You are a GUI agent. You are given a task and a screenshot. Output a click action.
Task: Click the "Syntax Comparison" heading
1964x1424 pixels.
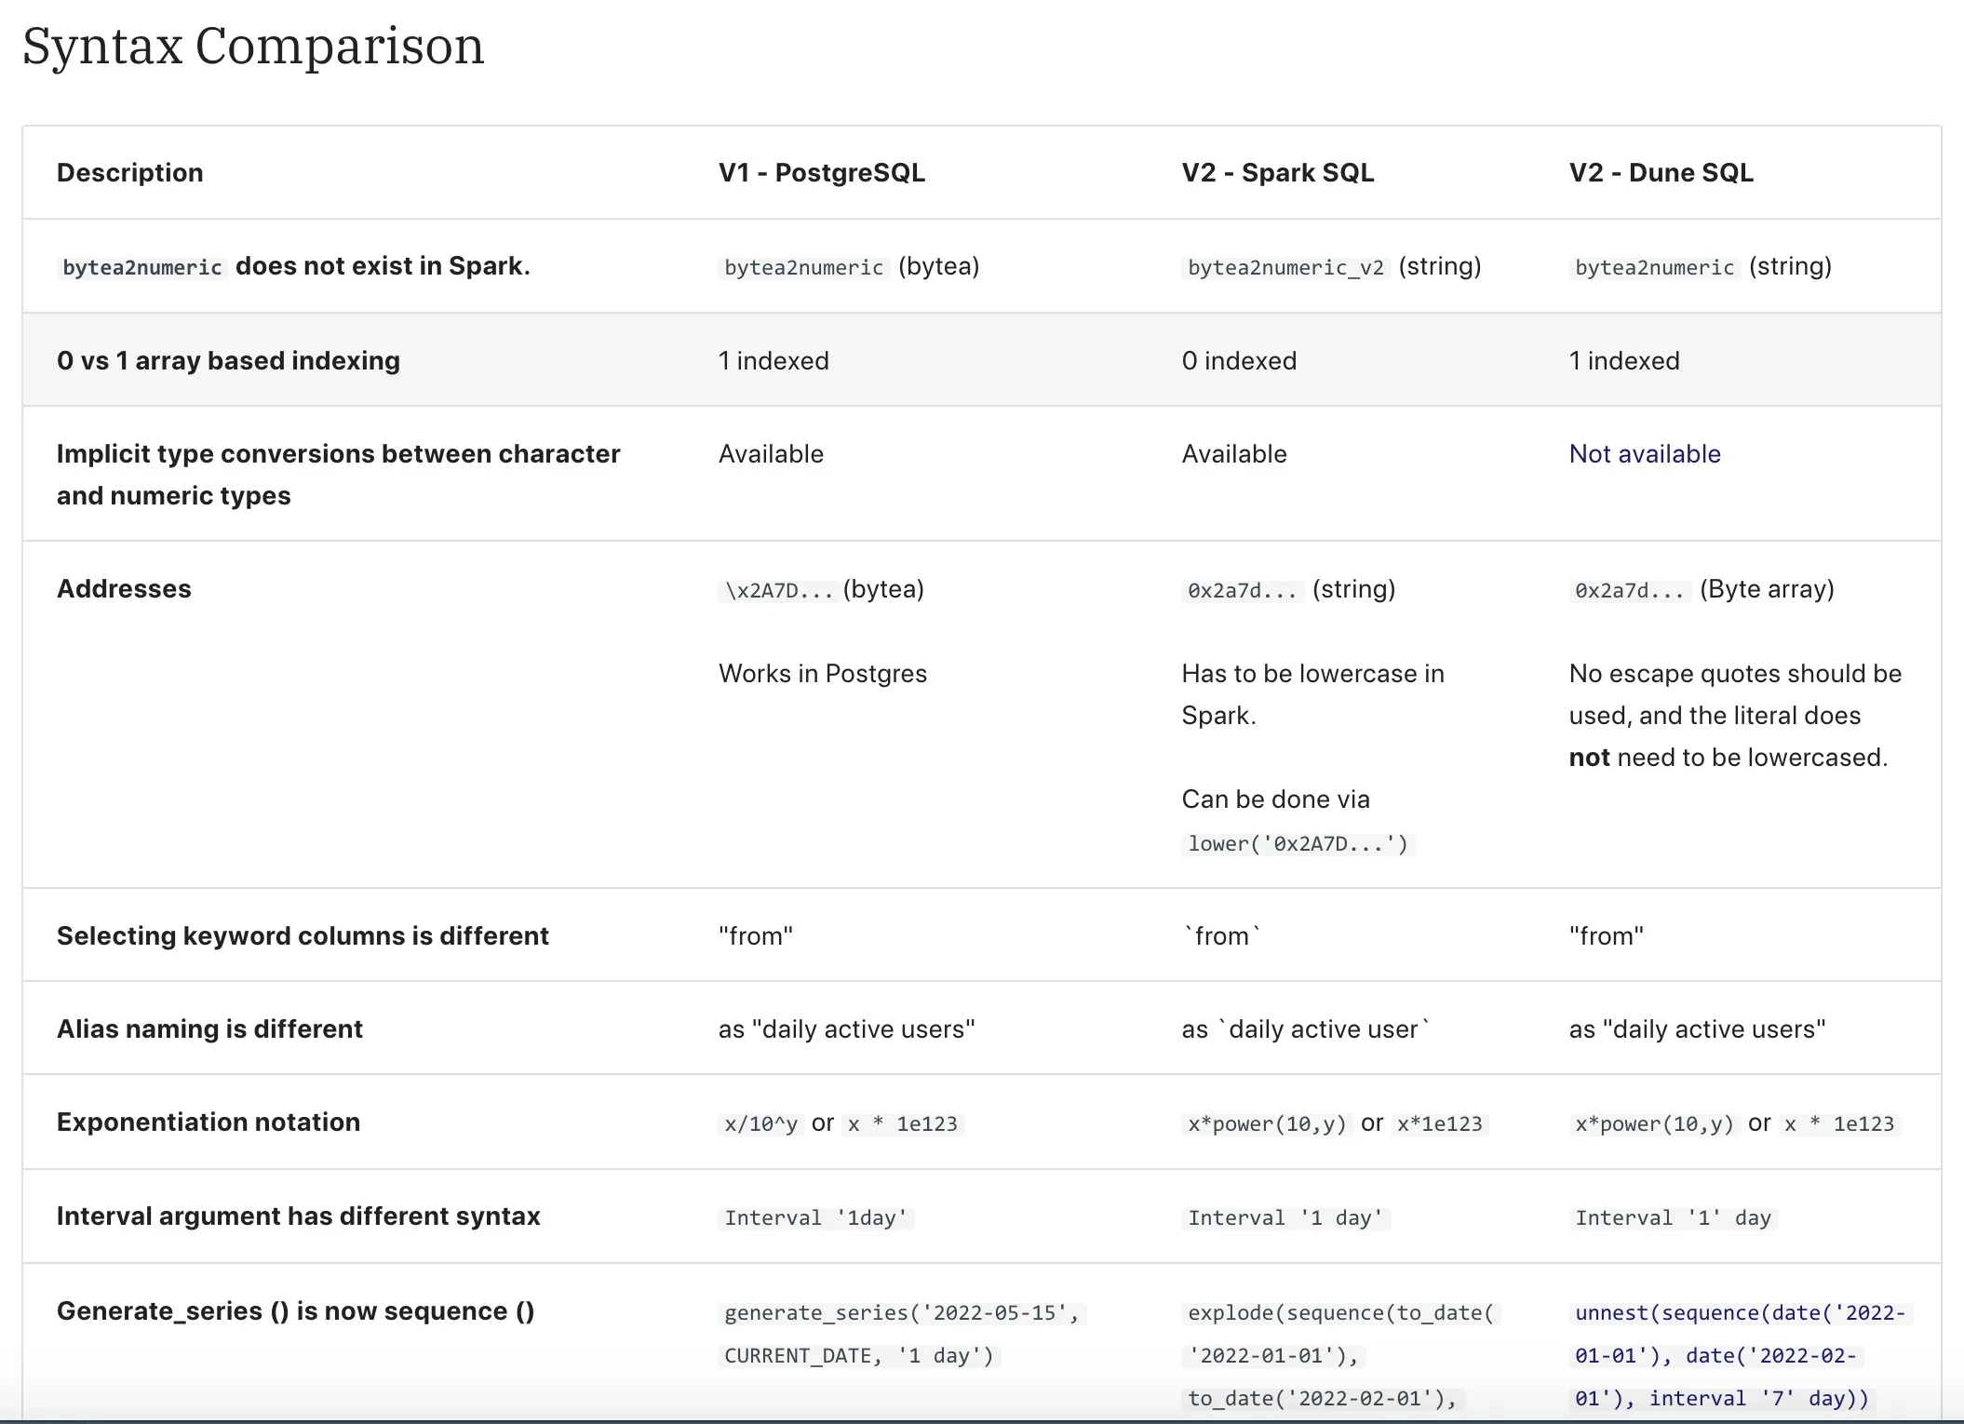point(253,47)
